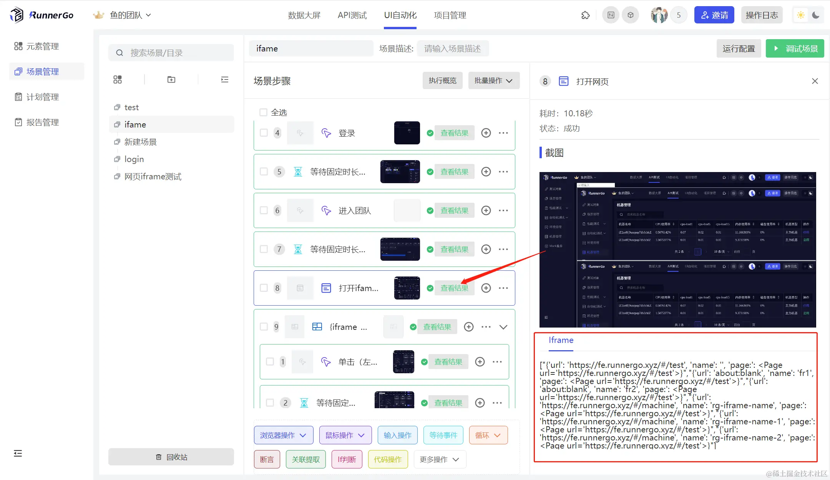
Task: Switch to the API测试 tab
Action: 352,15
